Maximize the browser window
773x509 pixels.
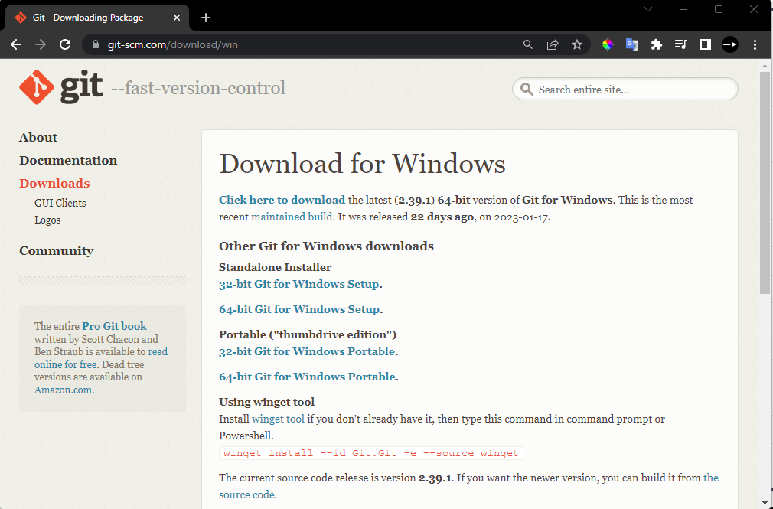click(x=719, y=9)
